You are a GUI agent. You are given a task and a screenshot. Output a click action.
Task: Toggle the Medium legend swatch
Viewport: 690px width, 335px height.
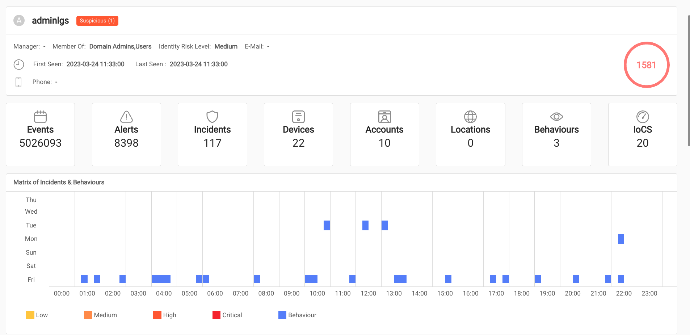[x=88, y=315]
